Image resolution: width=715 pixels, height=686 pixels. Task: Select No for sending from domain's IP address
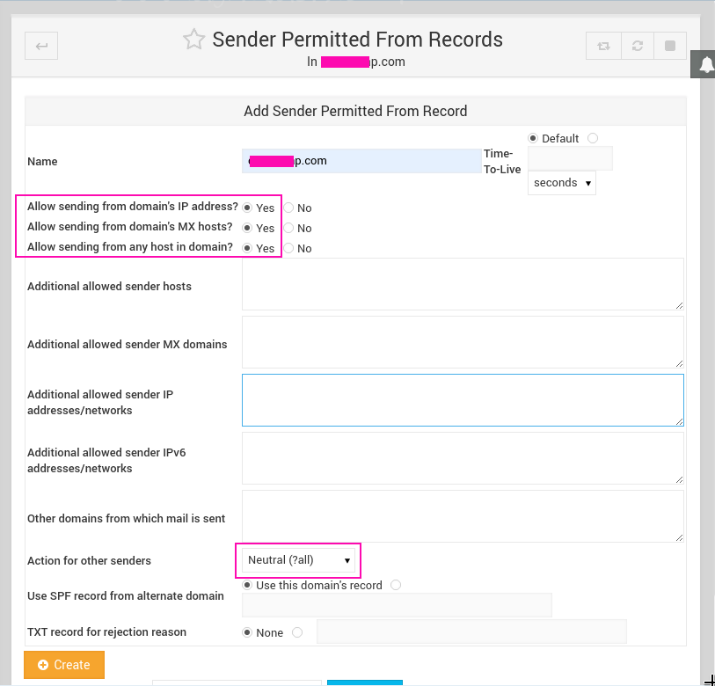point(288,208)
